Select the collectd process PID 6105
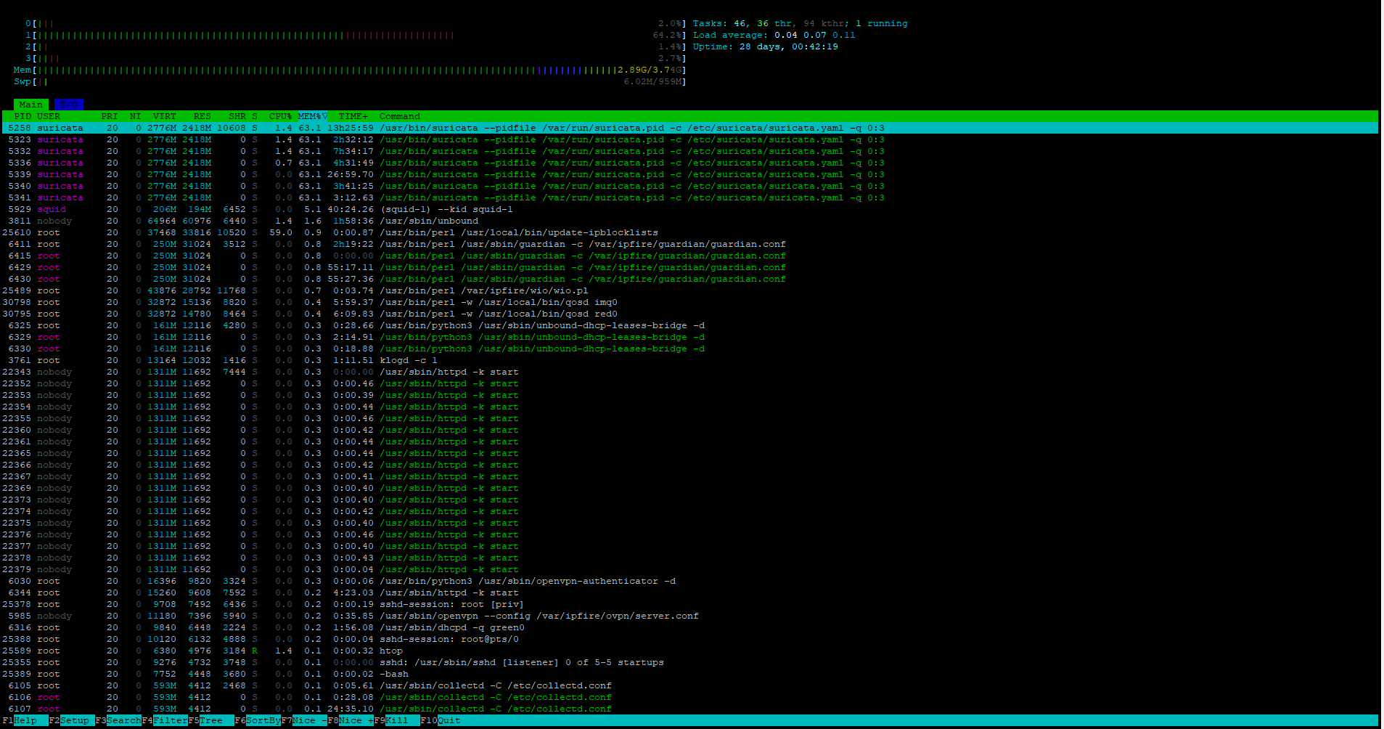 click(x=690, y=685)
